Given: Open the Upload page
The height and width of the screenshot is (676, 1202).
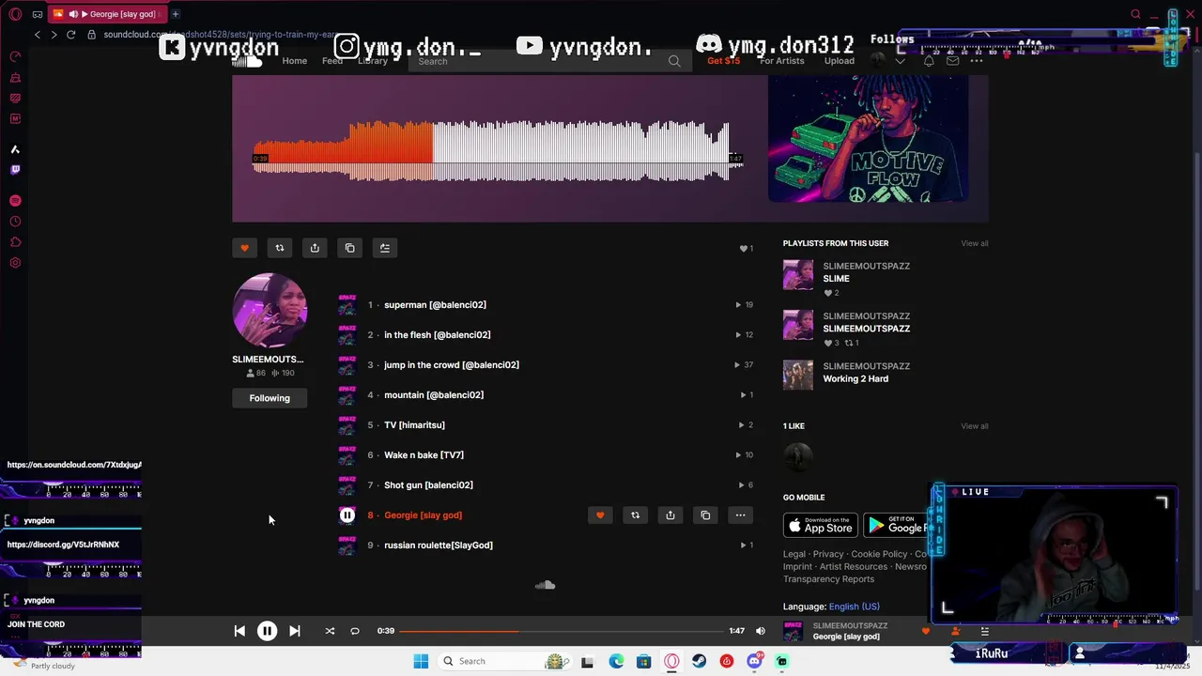Looking at the screenshot, I should (x=840, y=61).
